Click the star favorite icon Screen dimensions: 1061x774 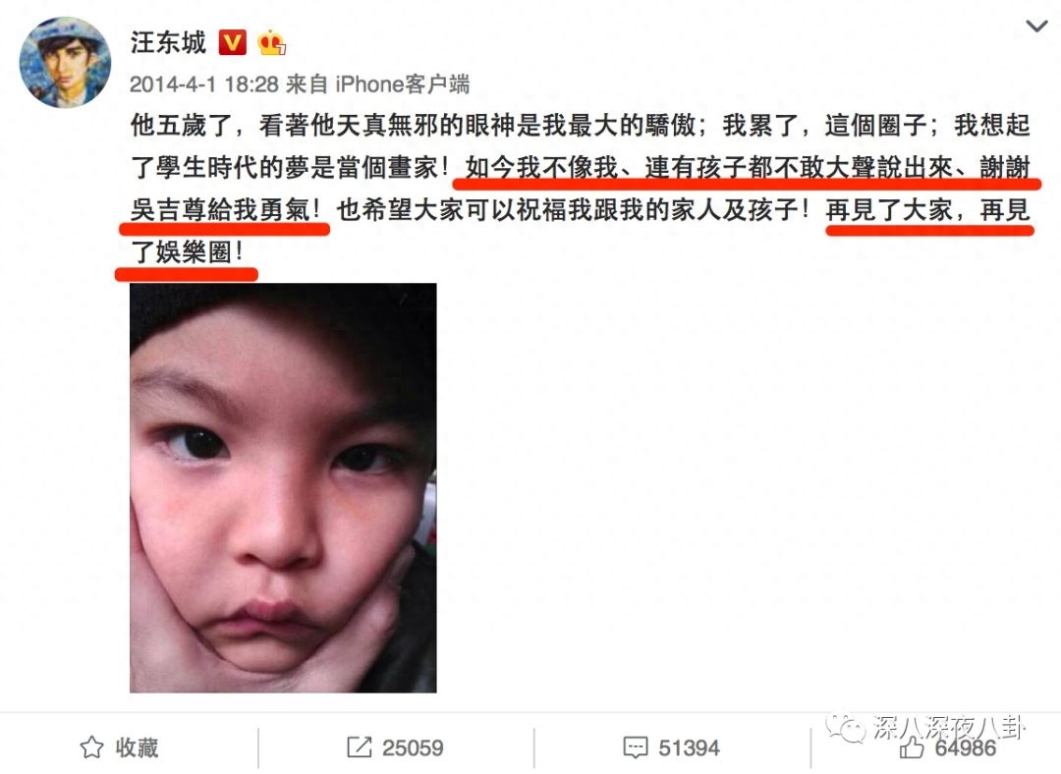(x=92, y=747)
